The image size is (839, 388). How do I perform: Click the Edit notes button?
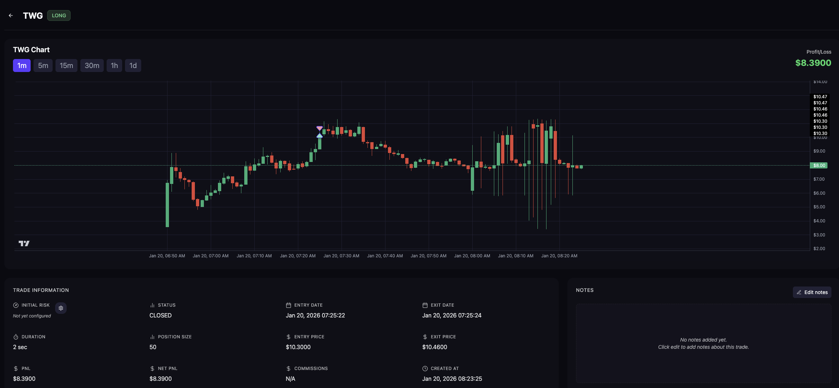pos(812,292)
